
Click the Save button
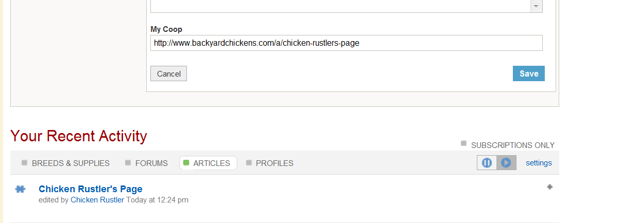coord(528,73)
